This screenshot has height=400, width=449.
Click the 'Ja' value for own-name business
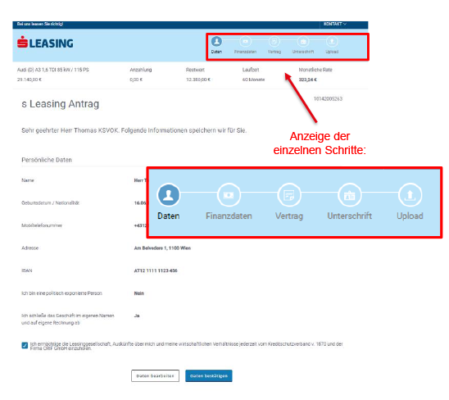(137, 316)
